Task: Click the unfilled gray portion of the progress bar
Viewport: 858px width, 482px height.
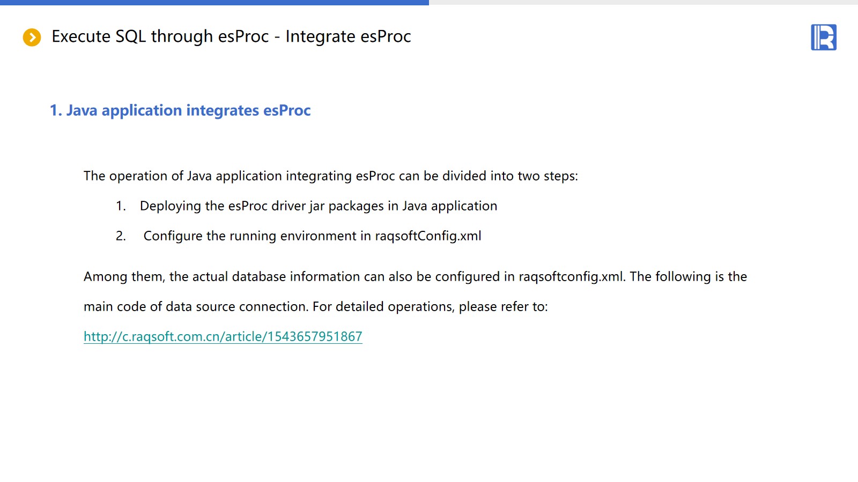Action: point(643,2)
